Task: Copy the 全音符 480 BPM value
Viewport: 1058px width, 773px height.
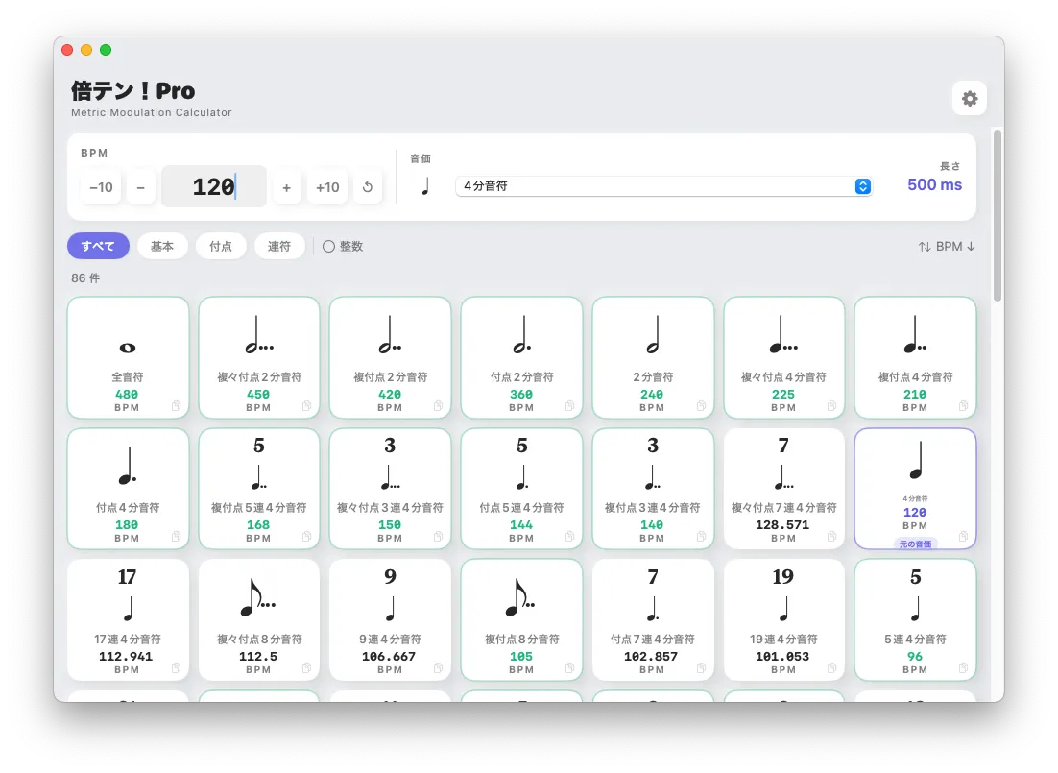Action: point(176,406)
